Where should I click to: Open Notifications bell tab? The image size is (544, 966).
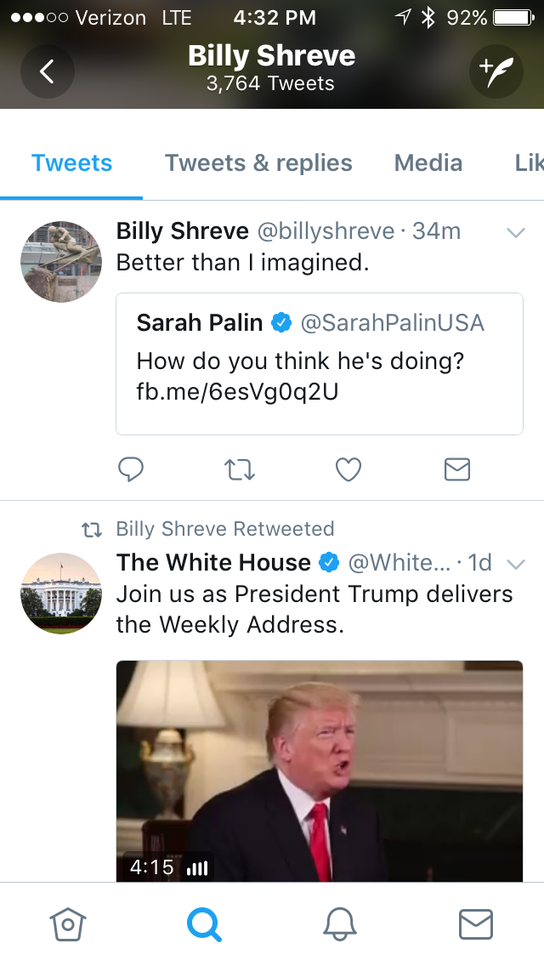click(340, 923)
